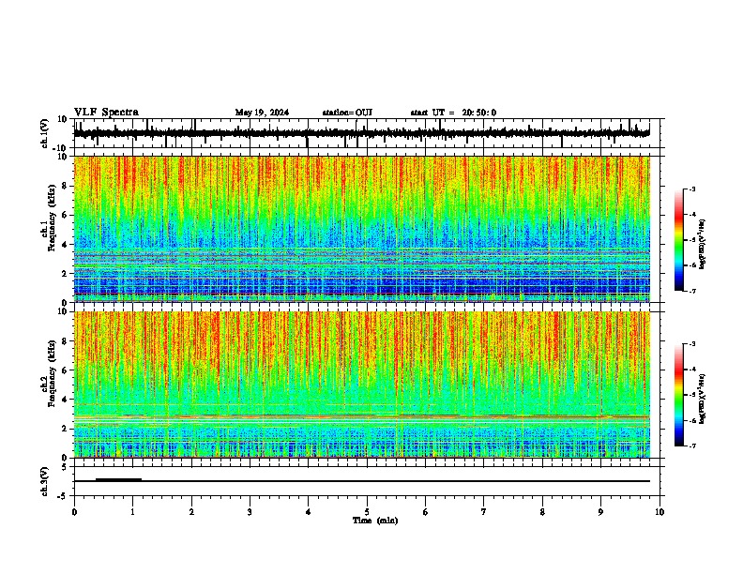Click time axis tick label "3"

click(x=250, y=512)
